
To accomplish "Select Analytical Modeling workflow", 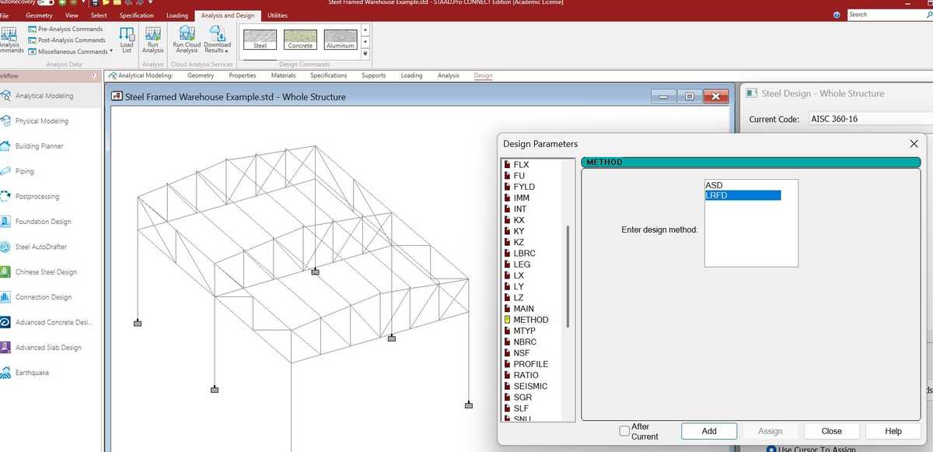I will (x=44, y=96).
